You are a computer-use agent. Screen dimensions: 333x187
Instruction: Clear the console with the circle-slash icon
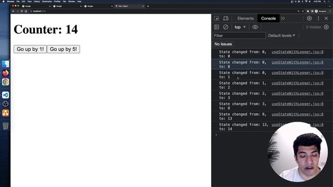pyautogui.click(x=225, y=27)
